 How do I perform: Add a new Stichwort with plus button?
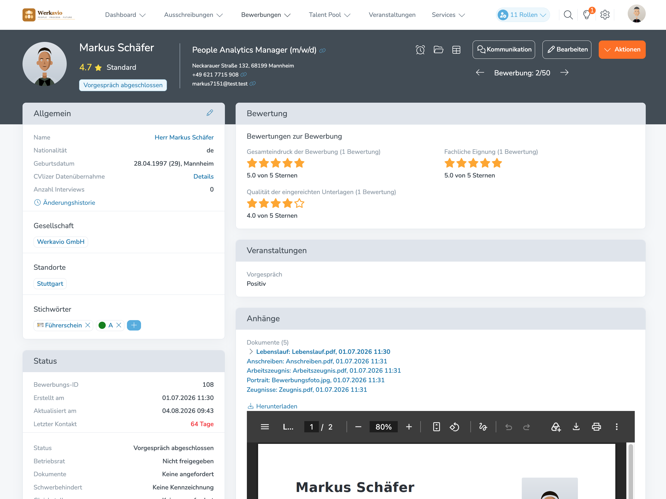[134, 325]
